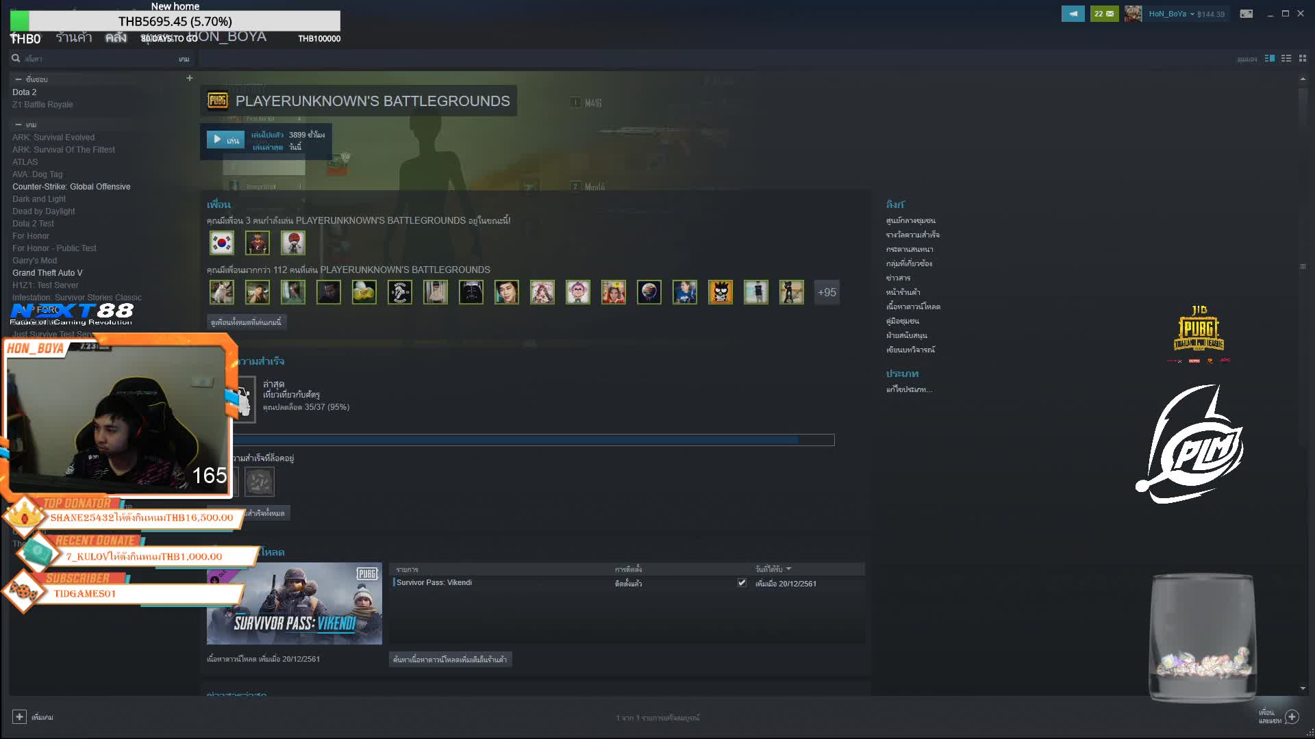Screen dimensions: 1315x739
Task: Show the +95 more friends tile
Action: pos(827,292)
